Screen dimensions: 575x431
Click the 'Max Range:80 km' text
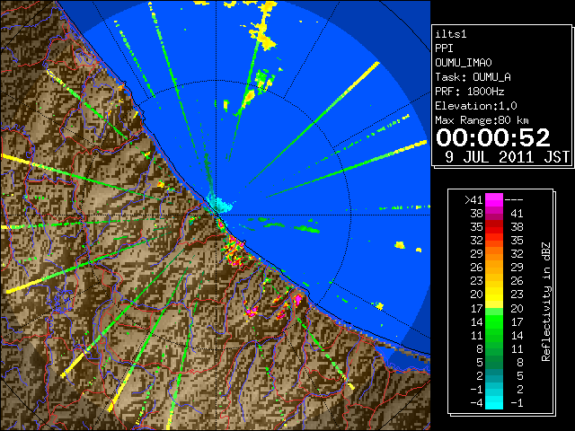482,120
